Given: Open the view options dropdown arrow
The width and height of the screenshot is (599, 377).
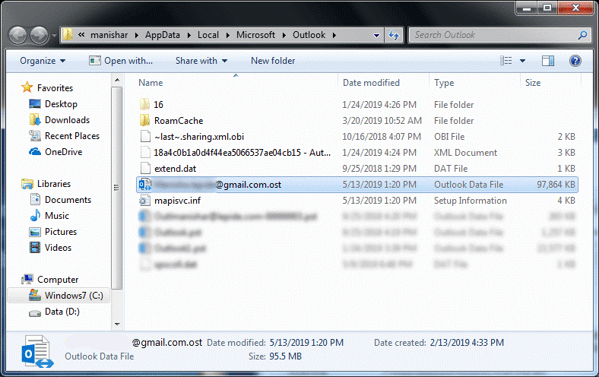Looking at the screenshot, I should click(x=522, y=61).
